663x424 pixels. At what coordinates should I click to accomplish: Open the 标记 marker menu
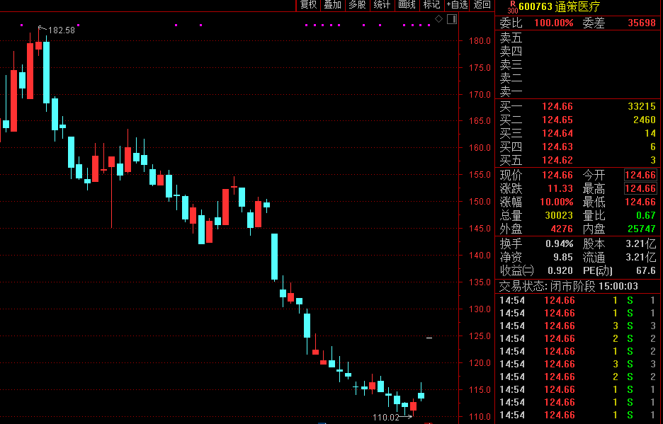click(431, 5)
